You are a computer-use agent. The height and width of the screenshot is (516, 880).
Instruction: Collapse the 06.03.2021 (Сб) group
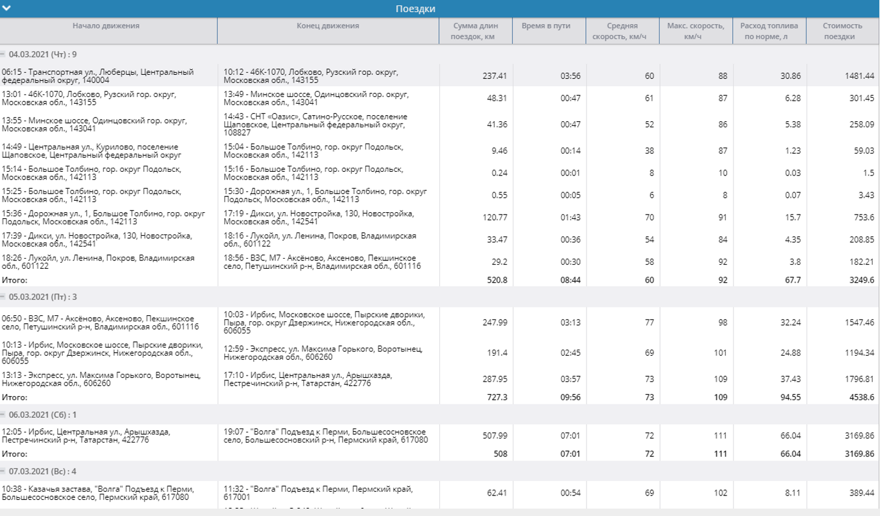3,415
